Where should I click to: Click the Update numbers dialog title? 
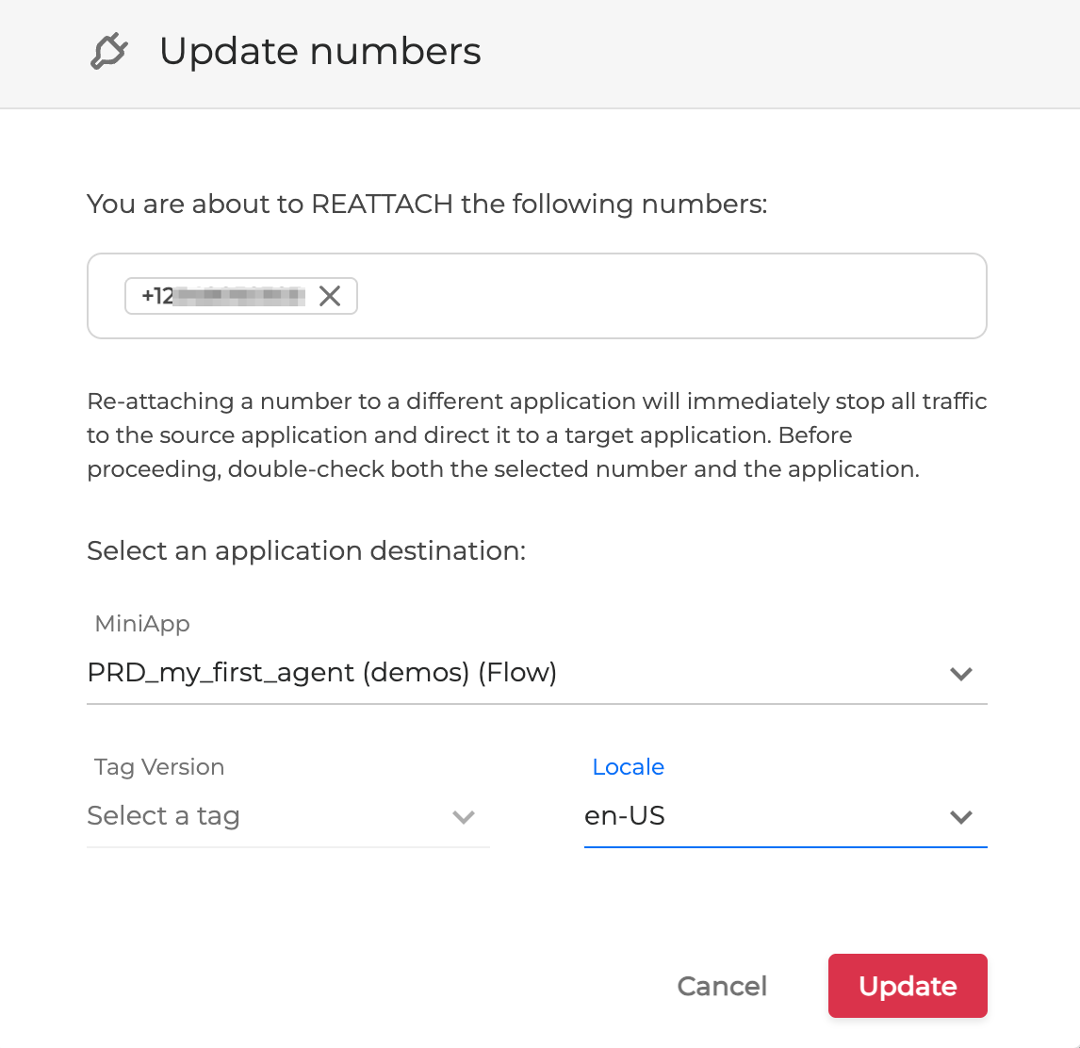click(319, 52)
